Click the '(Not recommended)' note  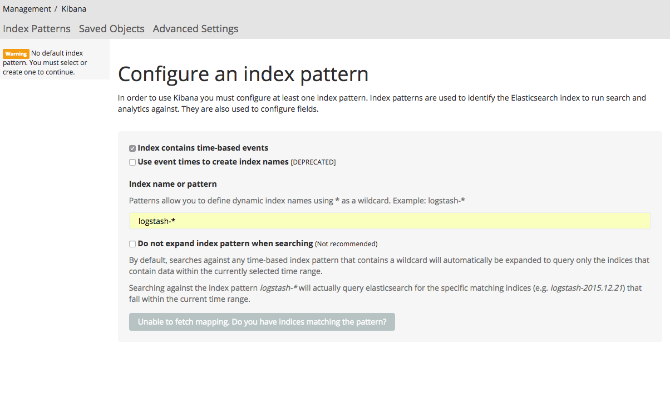(346, 244)
